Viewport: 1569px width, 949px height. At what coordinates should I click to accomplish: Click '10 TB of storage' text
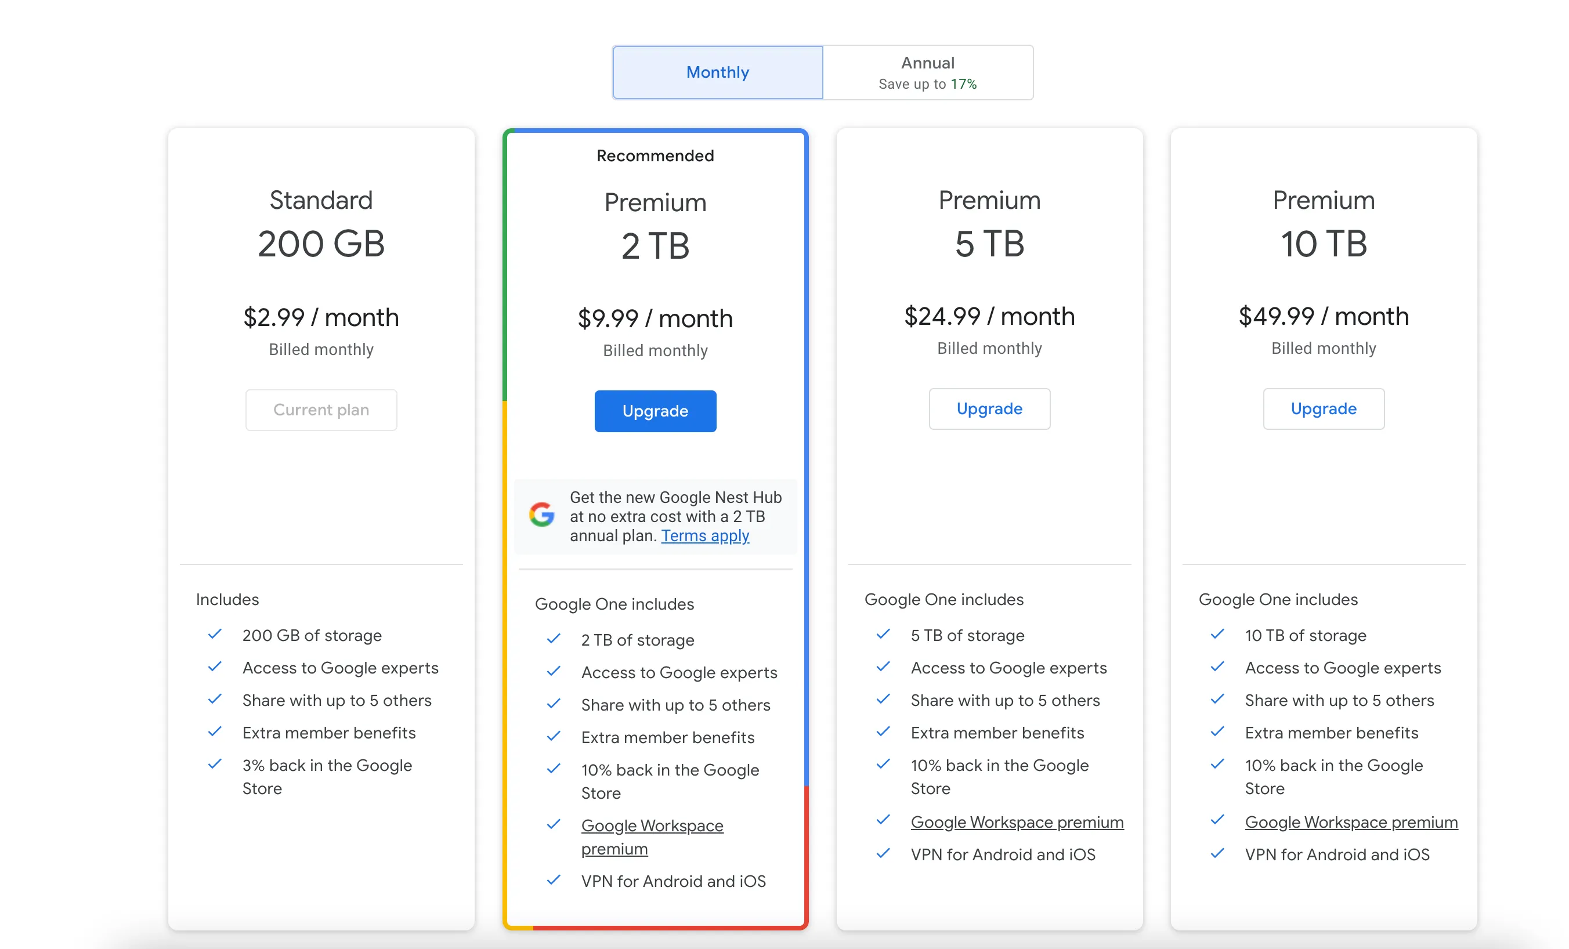1306,635
